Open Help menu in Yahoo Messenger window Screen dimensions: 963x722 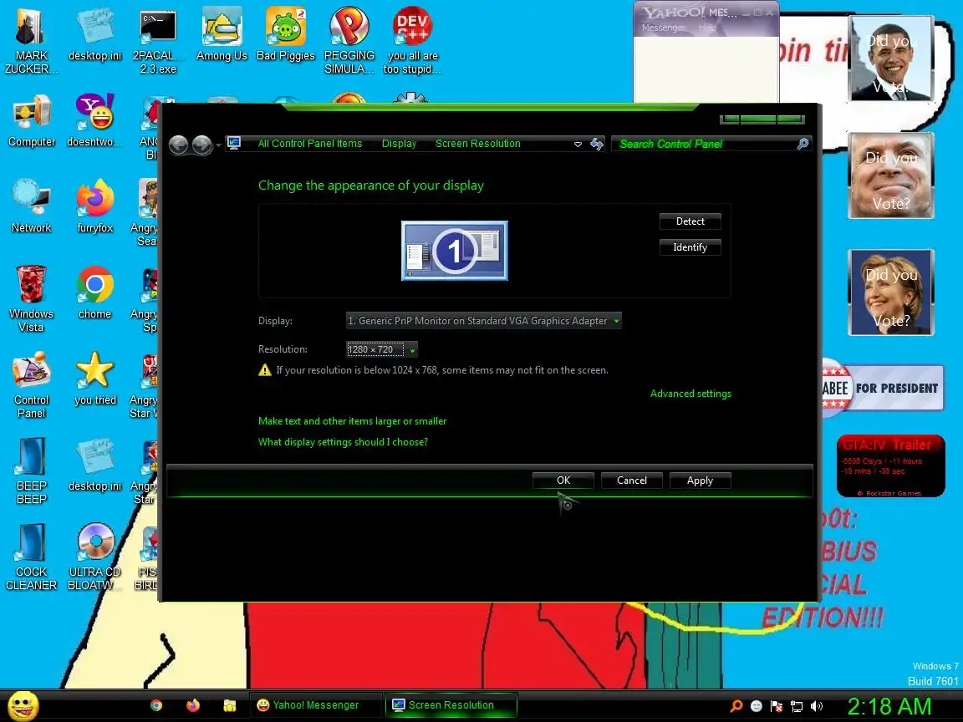(x=707, y=28)
